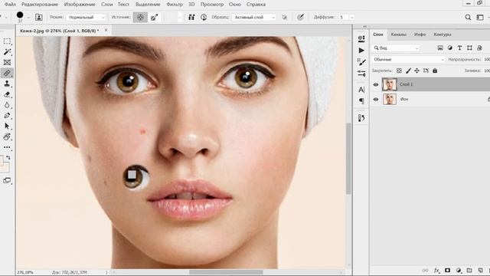Open the layer filter Вид dropdown
Screen dimensions: 490x276
coord(396,48)
